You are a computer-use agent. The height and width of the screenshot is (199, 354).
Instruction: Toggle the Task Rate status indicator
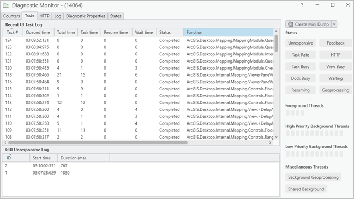click(x=301, y=55)
